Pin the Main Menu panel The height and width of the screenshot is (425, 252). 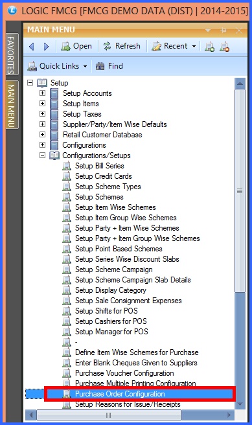pos(223,30)
